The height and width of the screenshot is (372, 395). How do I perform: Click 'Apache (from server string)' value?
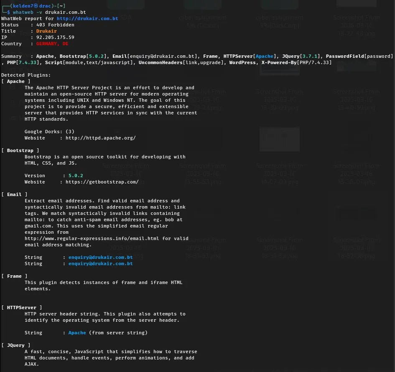click(x=108, y=333)
